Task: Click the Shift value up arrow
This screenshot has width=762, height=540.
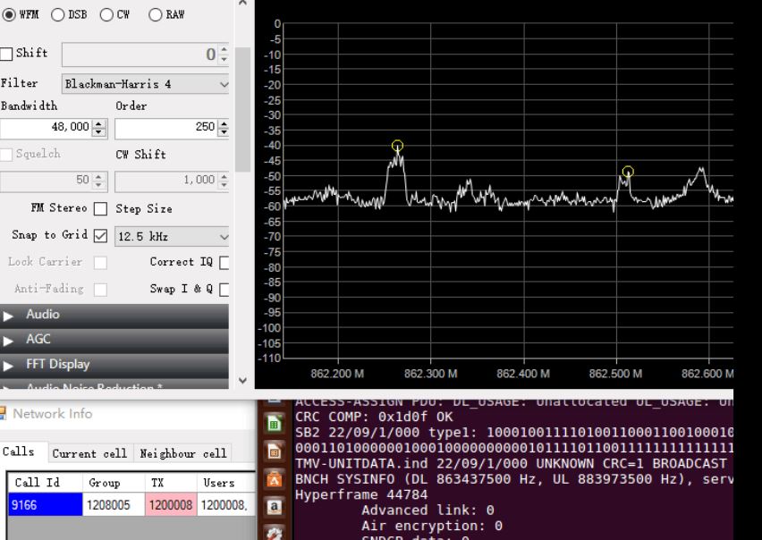Action: (224, 49)
